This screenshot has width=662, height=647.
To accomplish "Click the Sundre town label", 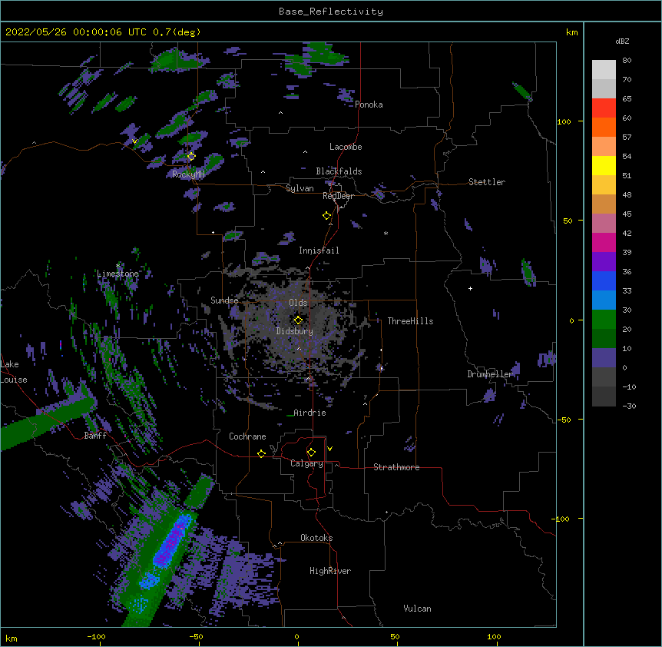I will (x=224, y=300).
